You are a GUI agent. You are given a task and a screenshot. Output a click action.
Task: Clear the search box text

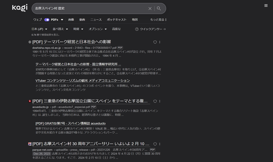point(150,9)
